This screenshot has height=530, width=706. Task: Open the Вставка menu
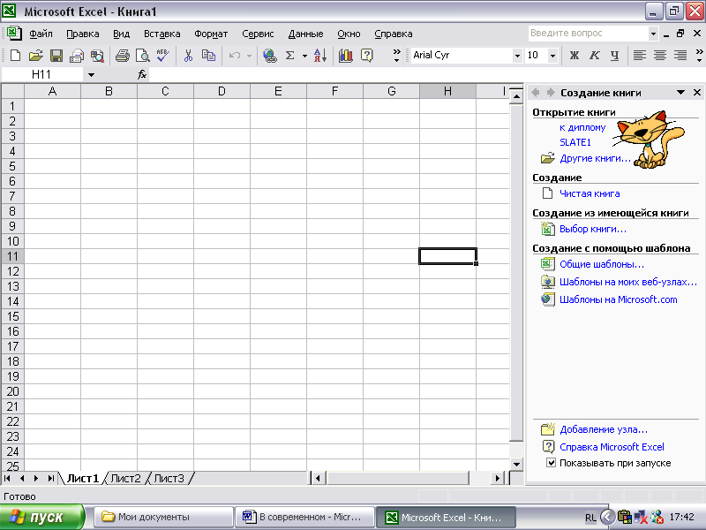click(x=162, y=34)
